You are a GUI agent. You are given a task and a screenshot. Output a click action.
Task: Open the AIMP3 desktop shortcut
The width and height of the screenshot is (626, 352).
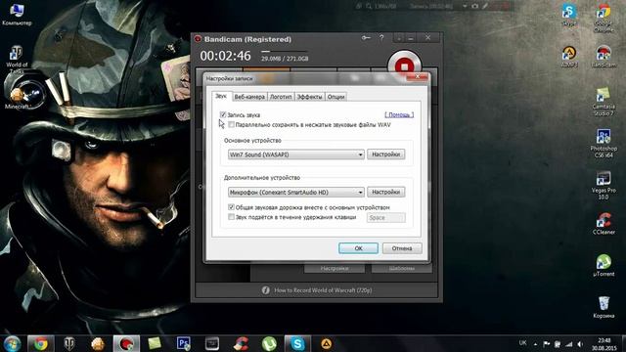pyautogui.click(x=569, y=57)
